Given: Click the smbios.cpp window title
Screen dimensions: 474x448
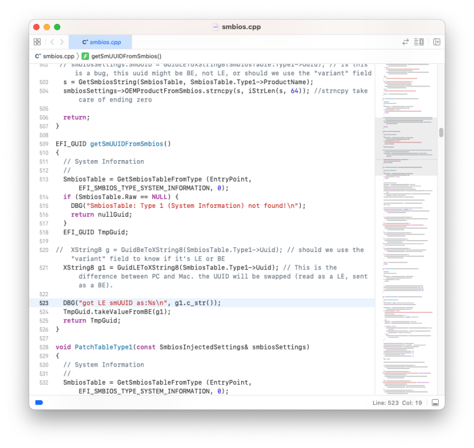Looking at the screenshot, I should [x=241, y=27].
